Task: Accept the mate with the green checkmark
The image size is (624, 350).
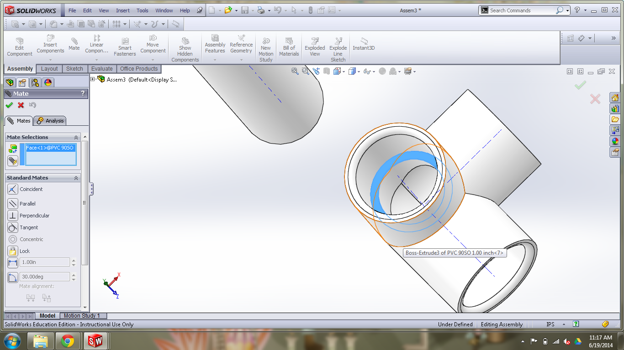Action: (9, 105)
